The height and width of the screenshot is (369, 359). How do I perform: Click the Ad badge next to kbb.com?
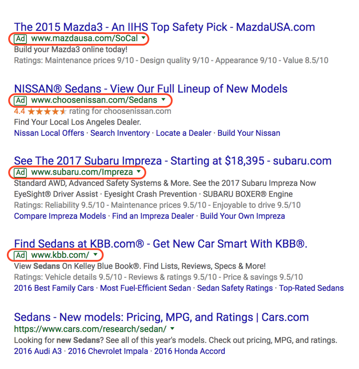[21, 255]
